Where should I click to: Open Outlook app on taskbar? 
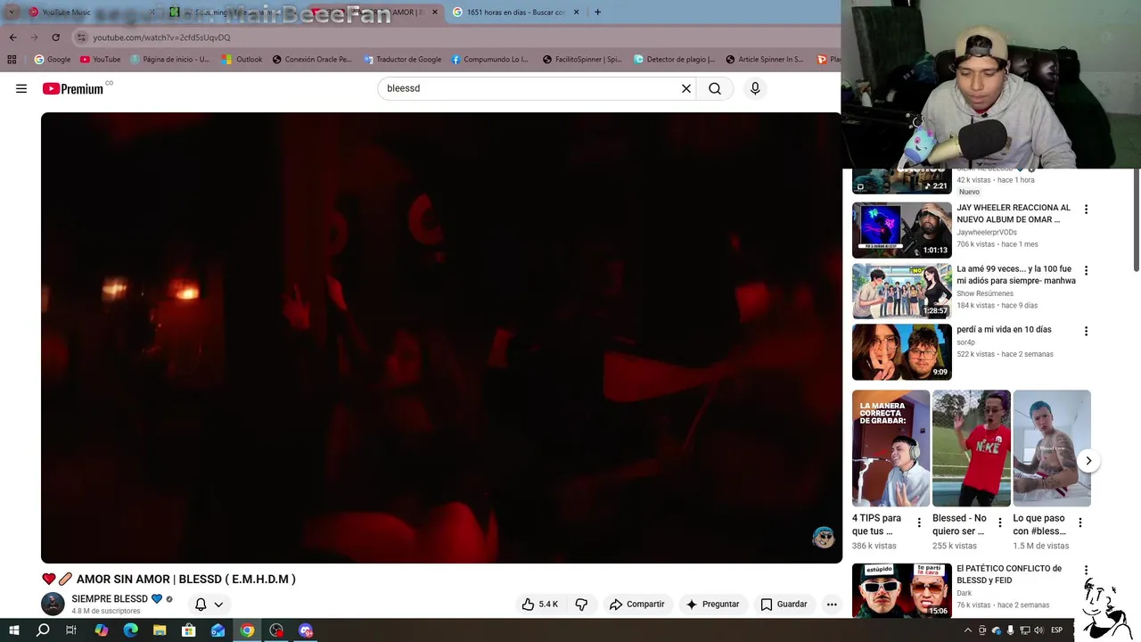[218, 630]
